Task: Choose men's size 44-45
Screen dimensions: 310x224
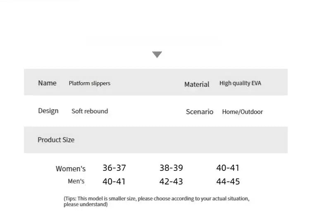Action: pos(228,182)
